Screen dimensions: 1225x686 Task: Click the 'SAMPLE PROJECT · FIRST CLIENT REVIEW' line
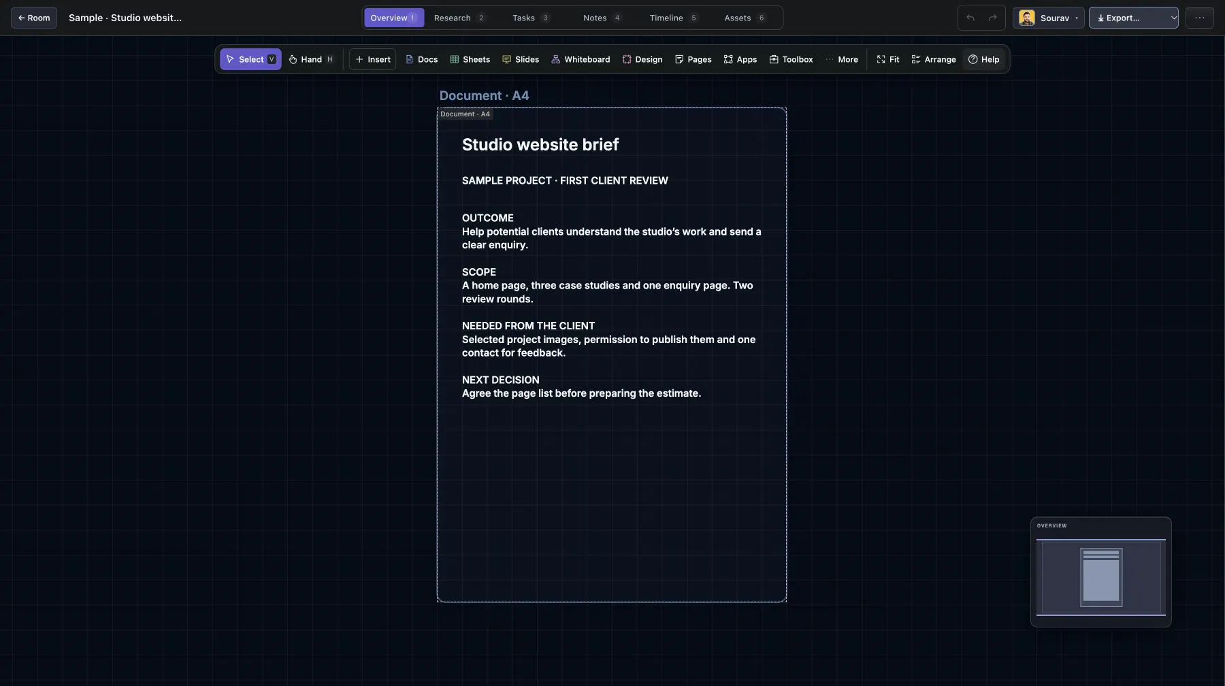point(565,180)
